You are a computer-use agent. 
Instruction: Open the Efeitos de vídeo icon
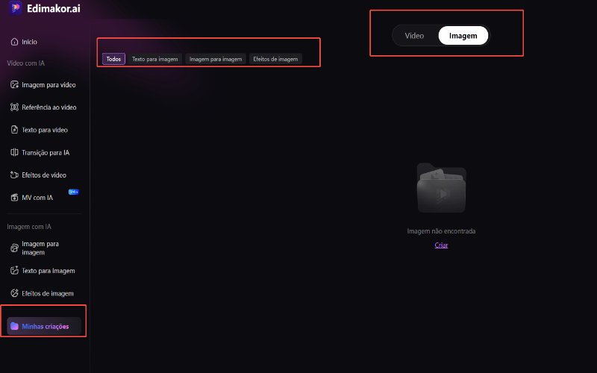[x=14, y=175]
